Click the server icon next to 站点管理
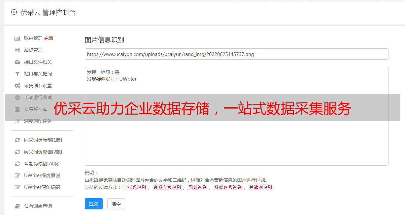This screenshot has height=215, width=405. pyautogui.click(x=17, y=50)
